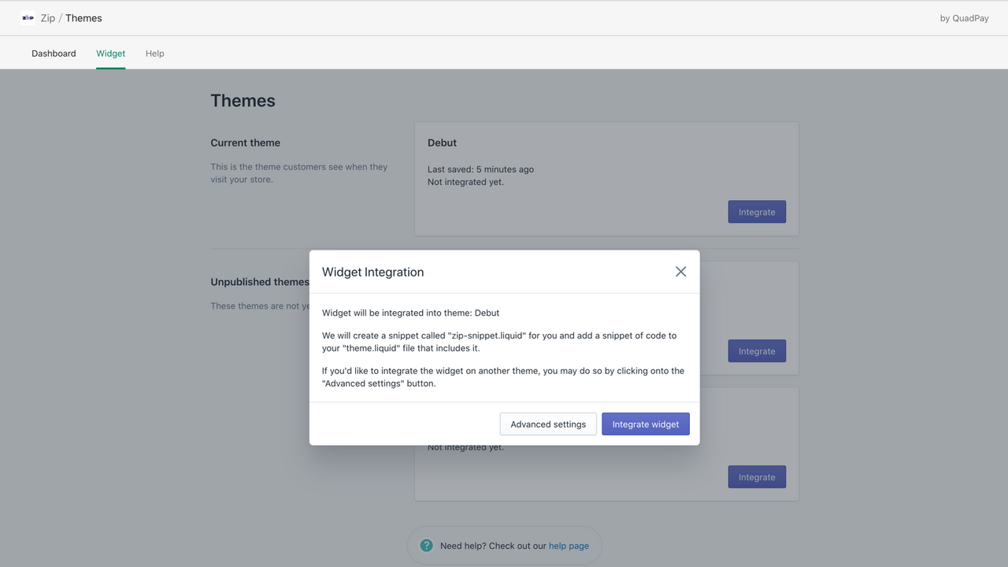
Task: Click the Zip breadcrumb link
Action: (48, 17)
